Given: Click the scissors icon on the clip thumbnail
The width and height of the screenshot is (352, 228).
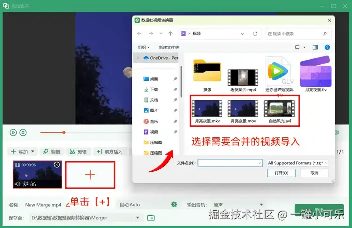Looking at the screenshot, I should tap(33, 184).
